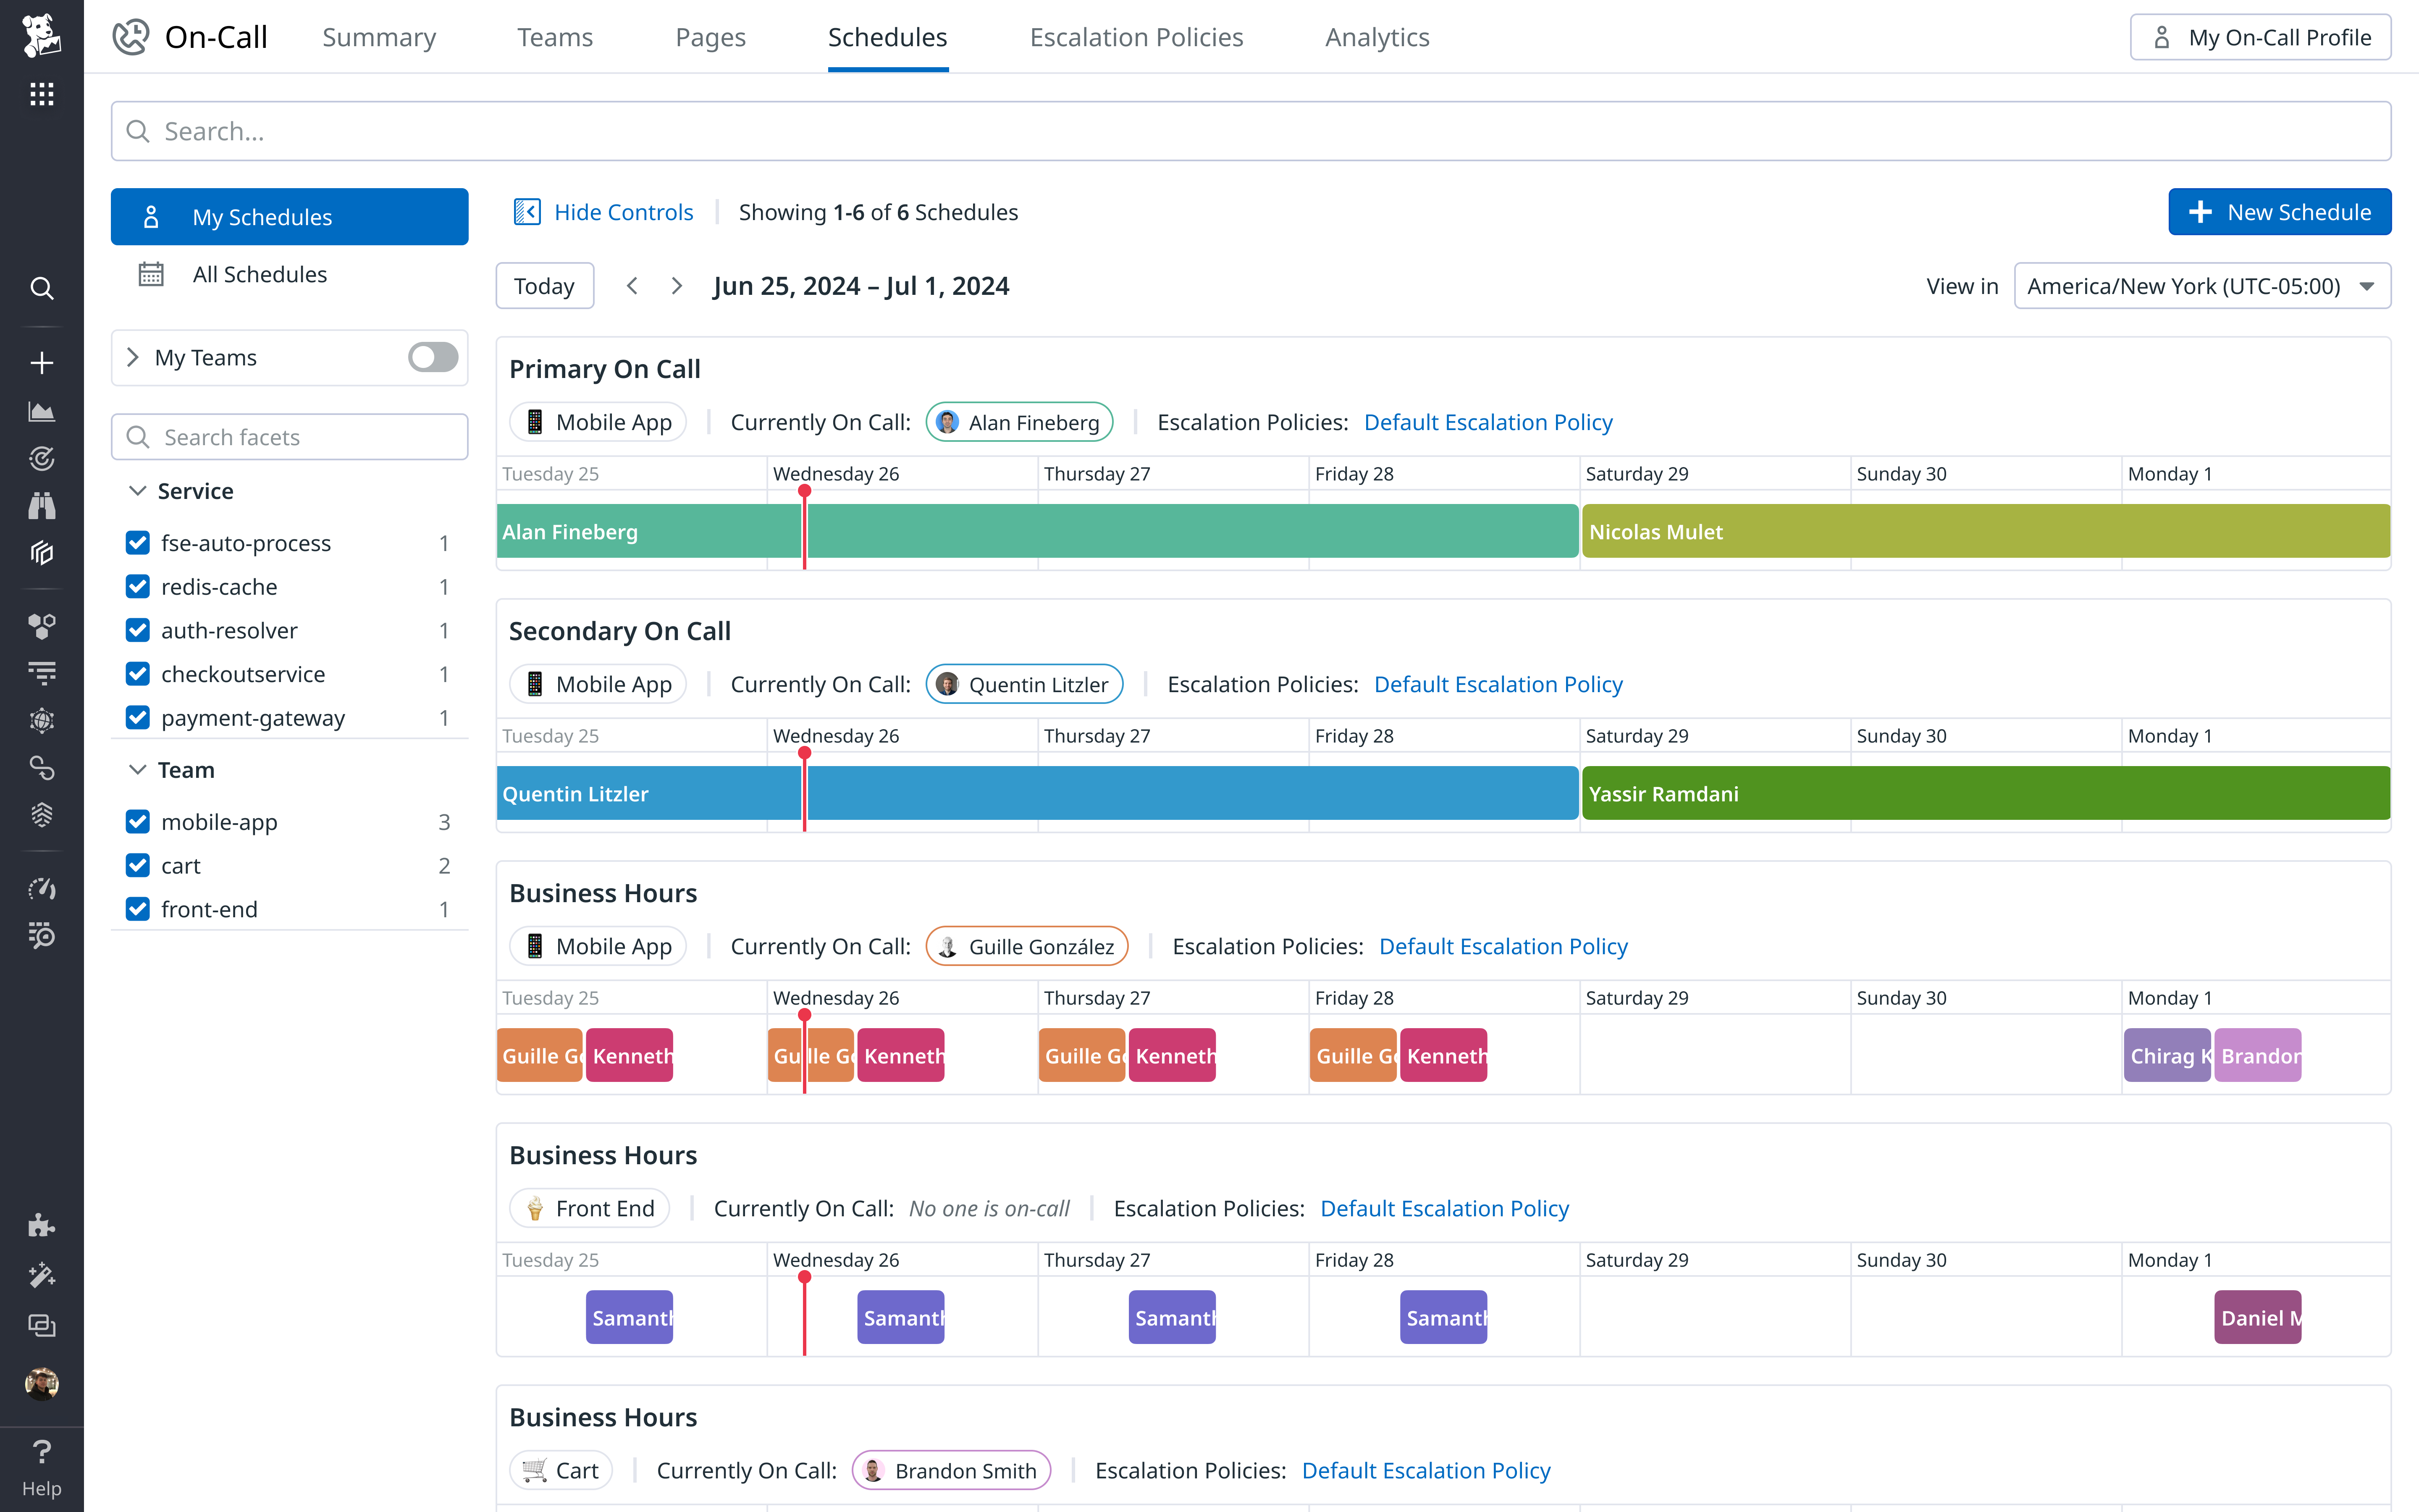Expand the My Teams chevron
The width and height of the screenshot is (2419, 1512).
point(133,357)
